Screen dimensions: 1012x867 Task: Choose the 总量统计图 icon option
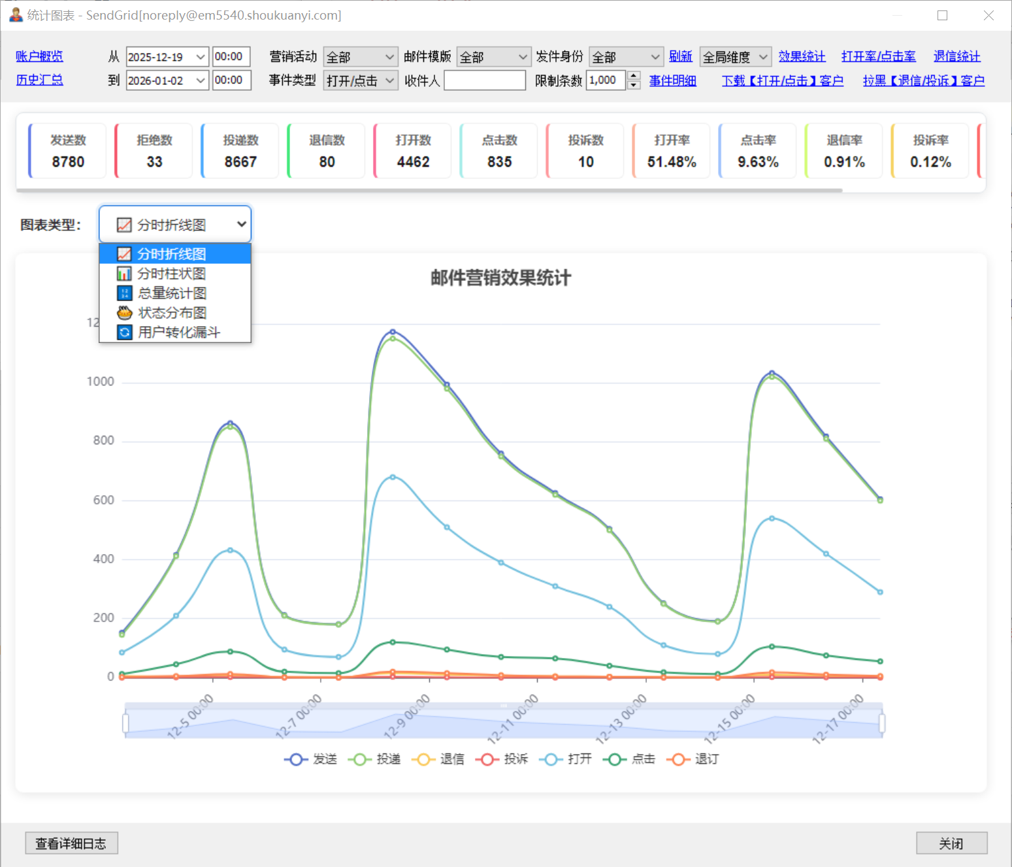pyautogui.click(x=124, y=293)
